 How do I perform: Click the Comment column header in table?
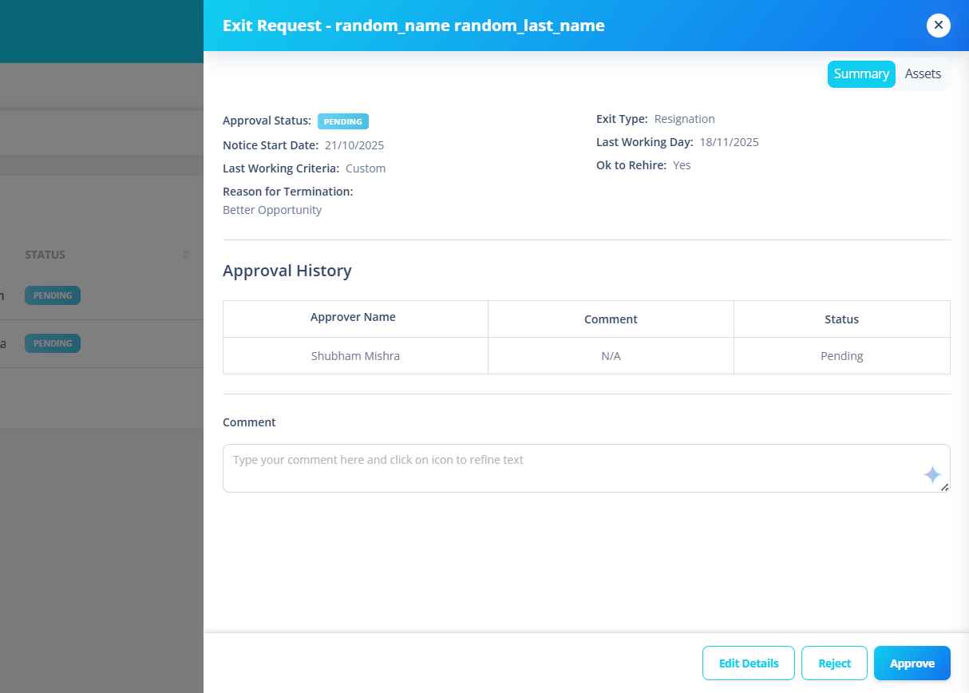pos(611,319)
